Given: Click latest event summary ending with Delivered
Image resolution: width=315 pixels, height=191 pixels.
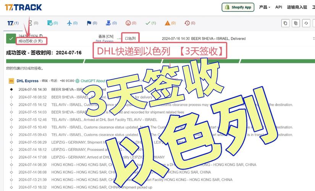Looking at the screenshot, I should [x=204, y=39].
